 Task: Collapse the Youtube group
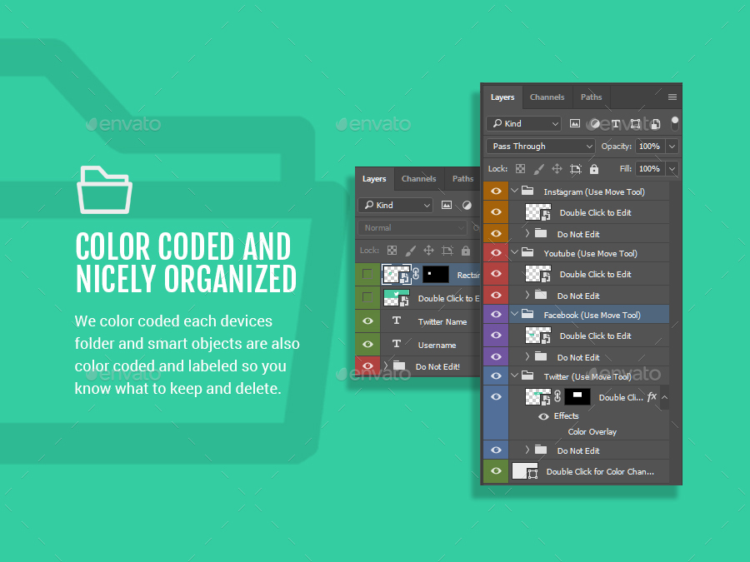[x=515, y=252]
